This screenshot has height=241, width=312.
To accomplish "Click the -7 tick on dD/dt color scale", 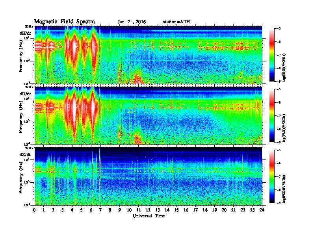I will click(279, 115).
